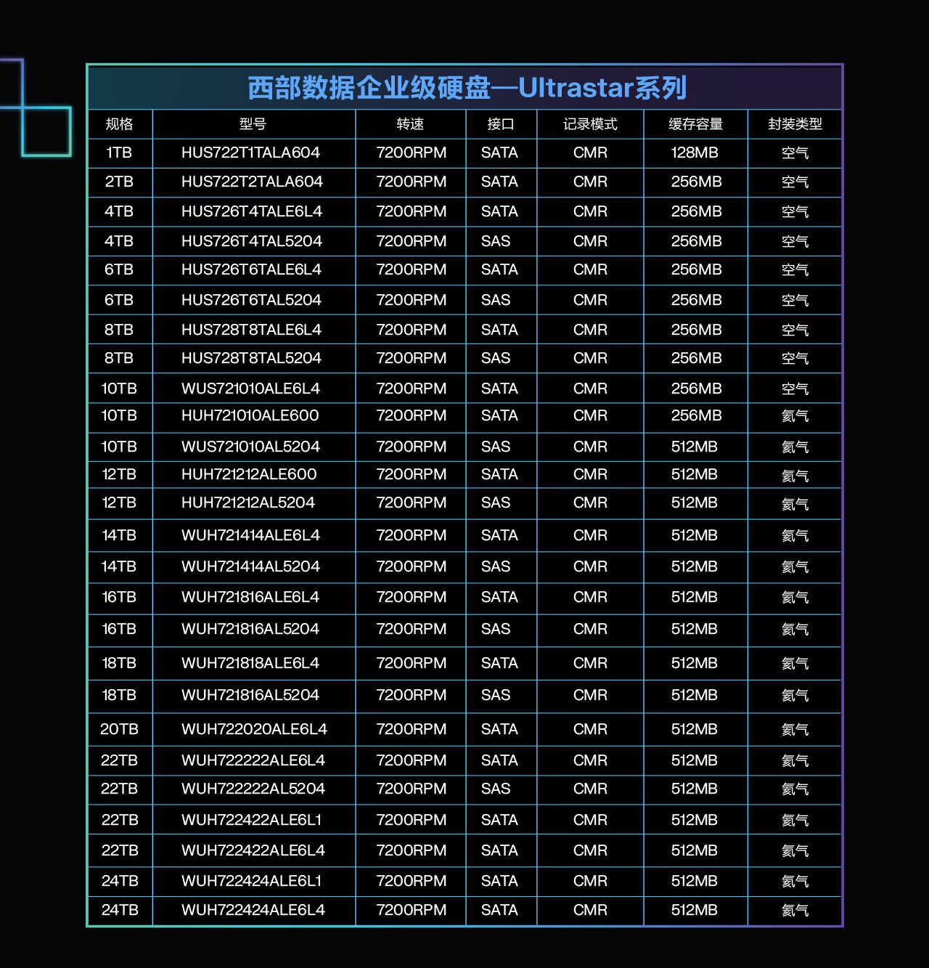The height and width of the screenshot is (968, 929).
Task: Select model WUH722424ALE6L4
Action: (253, 910)
